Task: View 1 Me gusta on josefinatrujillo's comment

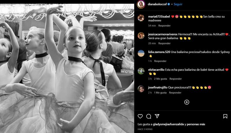Action: pyautogui.click(x=160, y=93)
